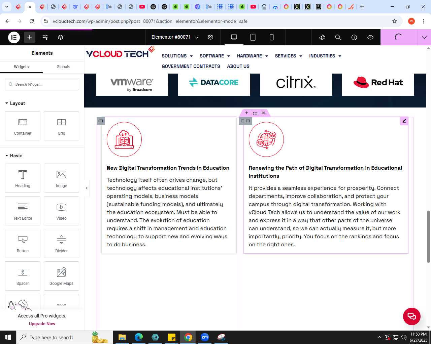Expand the HARDWARE menu
Image resolution: width=431 pixels, height=344 pixels.
tap(253, 56)
